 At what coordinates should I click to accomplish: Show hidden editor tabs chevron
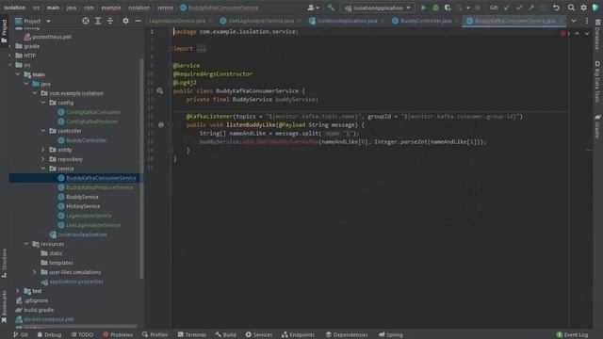(574, 21)
